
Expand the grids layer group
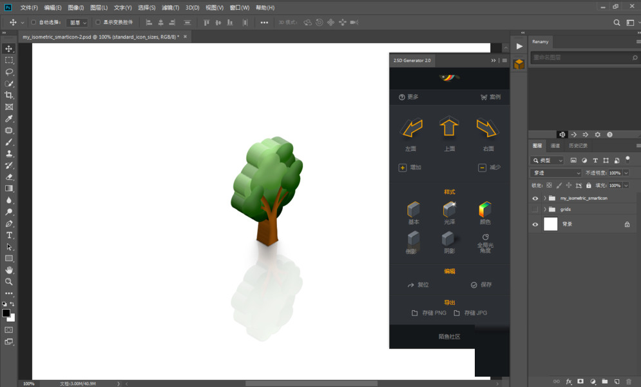click(x=545, y=209)
